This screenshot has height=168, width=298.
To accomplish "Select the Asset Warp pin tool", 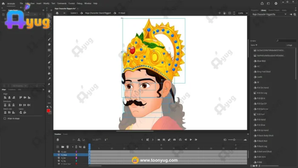I will tap(49, 84).
